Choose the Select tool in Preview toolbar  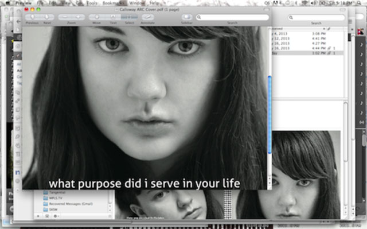129,17
